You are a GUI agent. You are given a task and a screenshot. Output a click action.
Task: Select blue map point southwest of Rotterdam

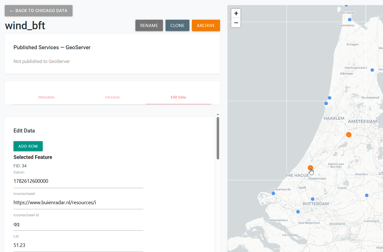coord(298,212)
